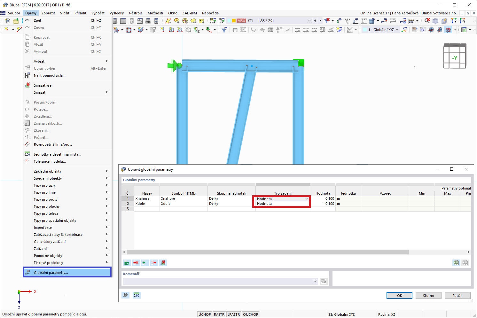
Task: Expand Základní objekty submenu
Action: 67,171
